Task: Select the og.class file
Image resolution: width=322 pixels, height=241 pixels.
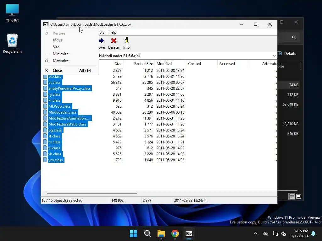Action: click(x=55, y=130)
